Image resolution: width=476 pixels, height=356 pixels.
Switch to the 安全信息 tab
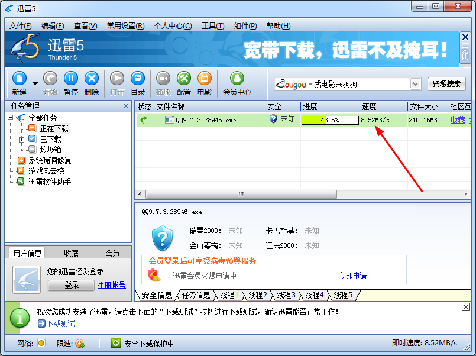pyautogui.click(x=157, y=295)
